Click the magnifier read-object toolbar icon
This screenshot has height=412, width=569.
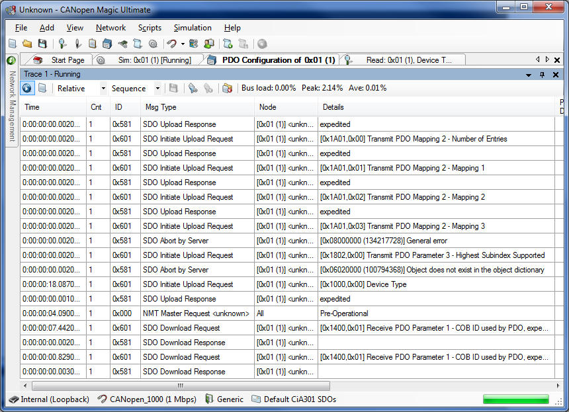click(62, 44)
